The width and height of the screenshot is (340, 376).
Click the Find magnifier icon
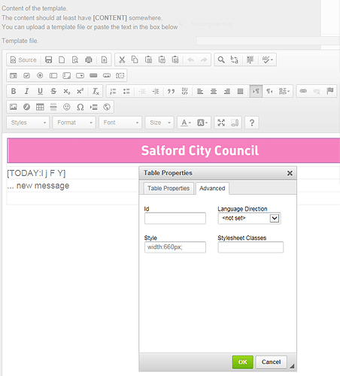221,59
